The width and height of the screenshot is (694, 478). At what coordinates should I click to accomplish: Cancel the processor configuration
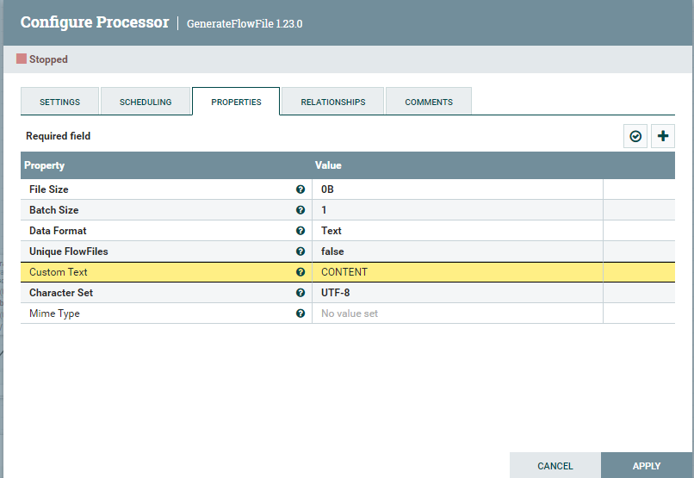(555, 466)
